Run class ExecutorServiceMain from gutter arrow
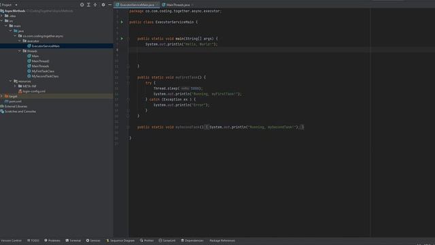 click(x=122, y=22)
